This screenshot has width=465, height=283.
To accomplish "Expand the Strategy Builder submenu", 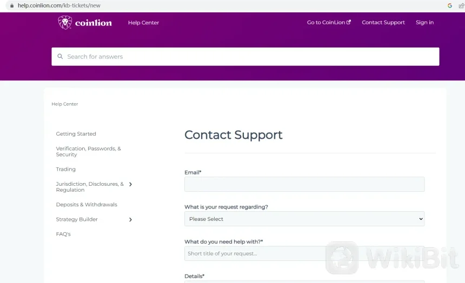I will [130, 219].
